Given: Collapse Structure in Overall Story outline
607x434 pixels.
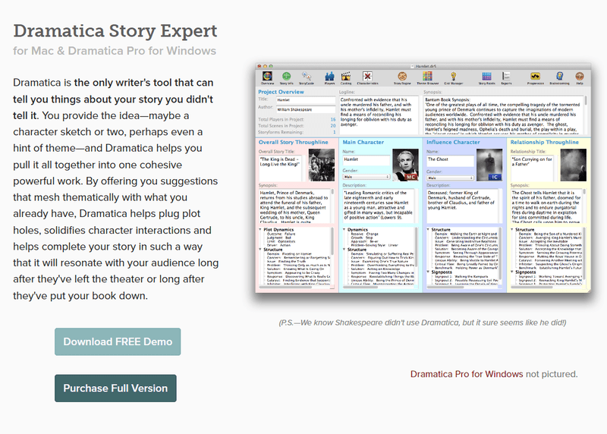Looking at the screenshot, I should click(260, 250).
